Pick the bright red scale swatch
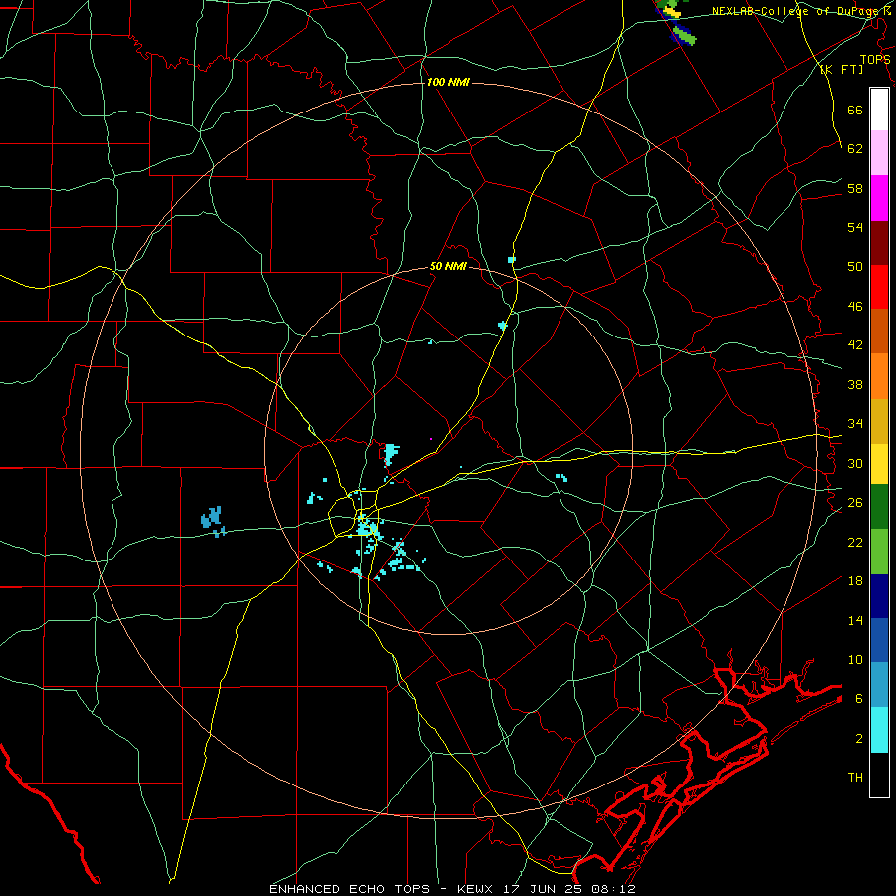The width and height of the screenshot is (896, 896). pos(879,287)
